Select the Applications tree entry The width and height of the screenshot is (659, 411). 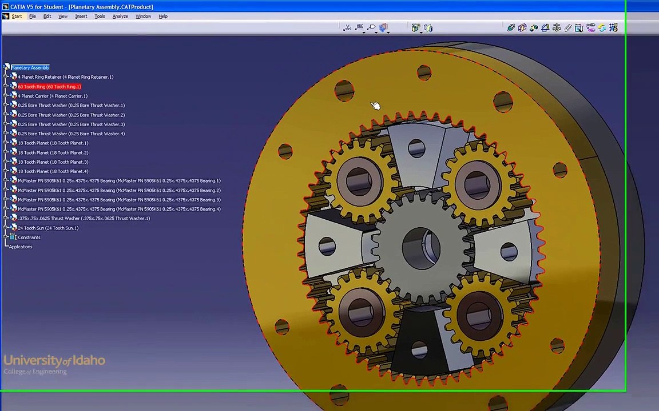pyautogui.click(x=21, y=247)
